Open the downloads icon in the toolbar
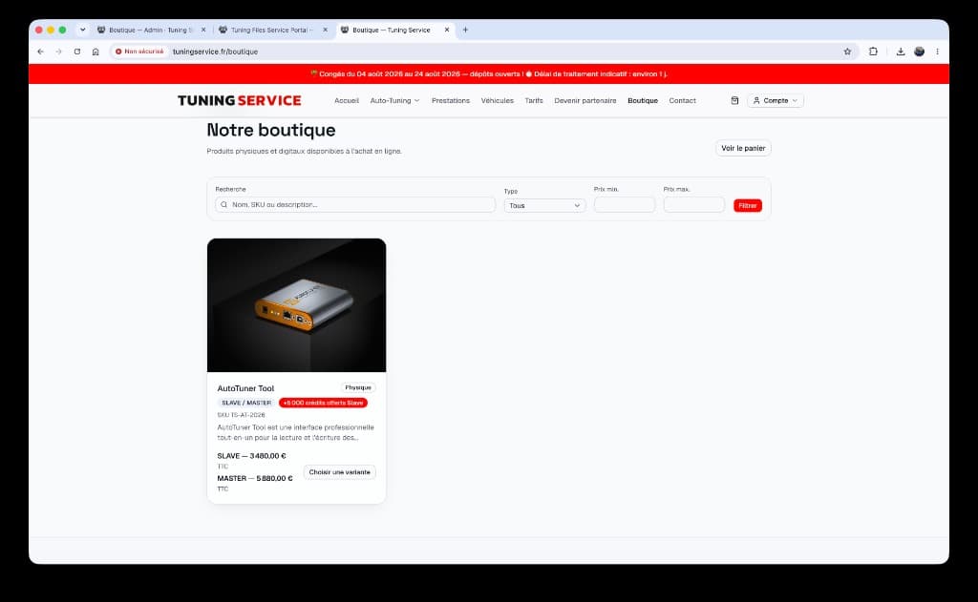 (x=901, y=52)
